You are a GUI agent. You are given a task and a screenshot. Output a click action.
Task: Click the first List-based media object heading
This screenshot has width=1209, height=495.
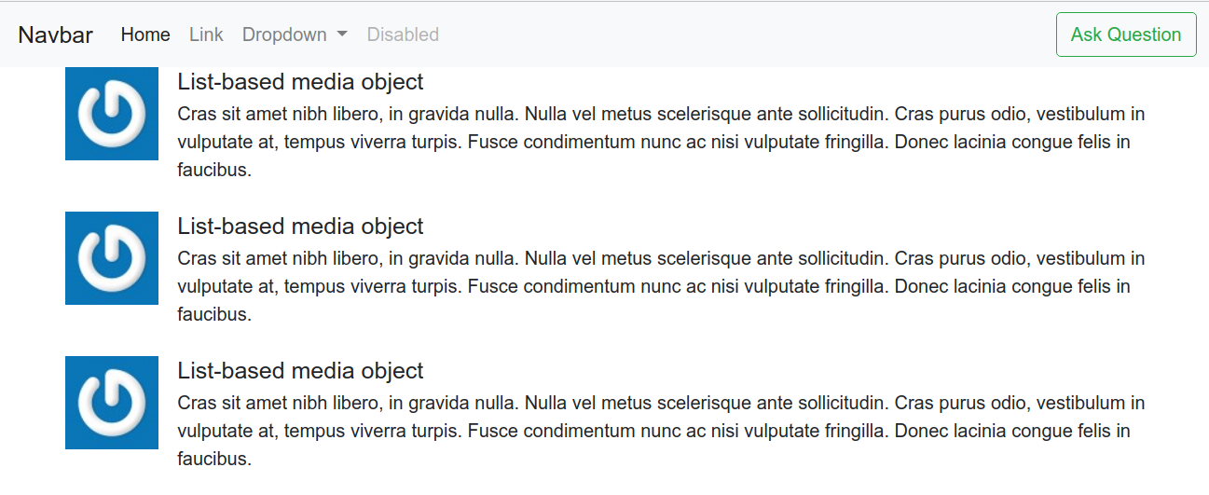[300, 82]
